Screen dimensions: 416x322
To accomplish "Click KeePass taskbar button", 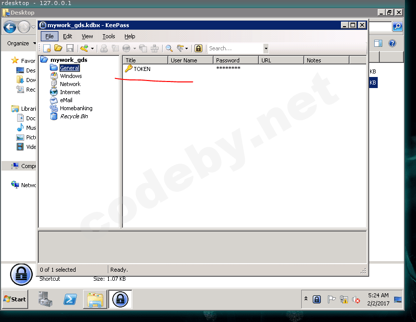I will 120,299.
